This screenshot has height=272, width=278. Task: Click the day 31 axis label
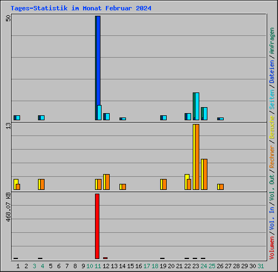261,266
